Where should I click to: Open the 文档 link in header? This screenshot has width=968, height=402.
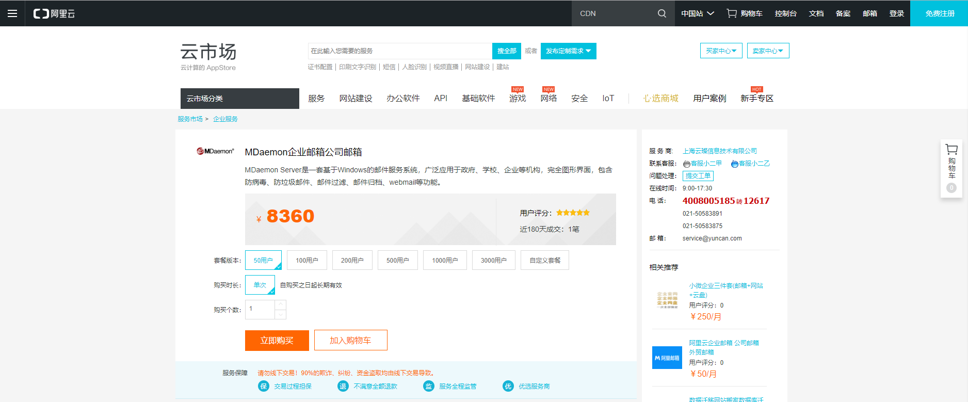point(816,13)
